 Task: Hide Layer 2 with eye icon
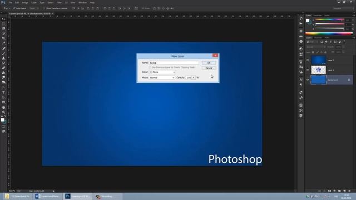308,60
